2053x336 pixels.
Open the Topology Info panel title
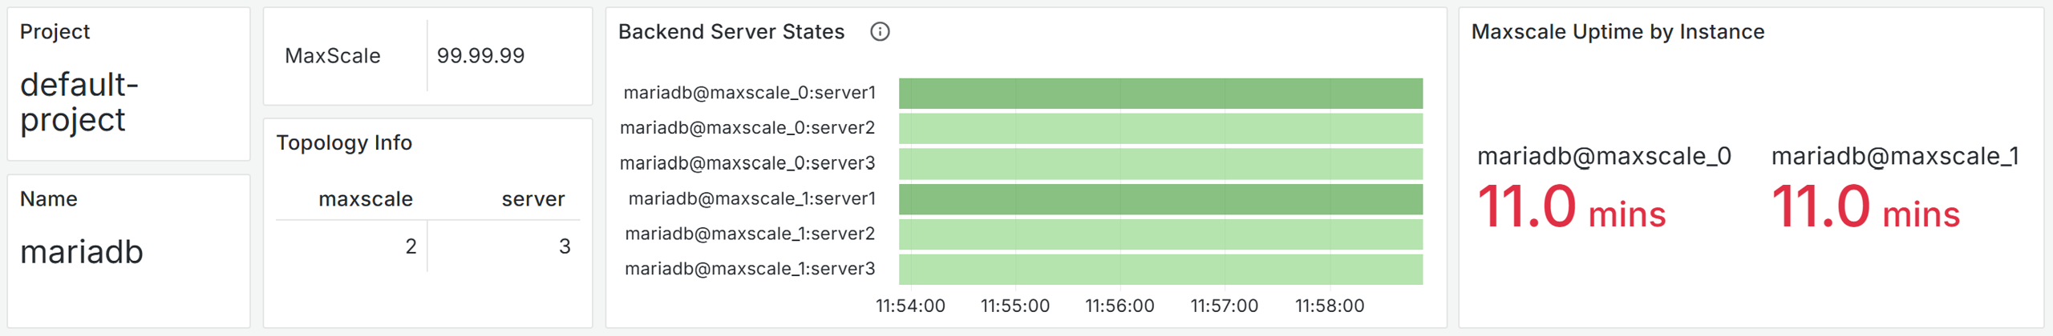(x=344, y=142)
